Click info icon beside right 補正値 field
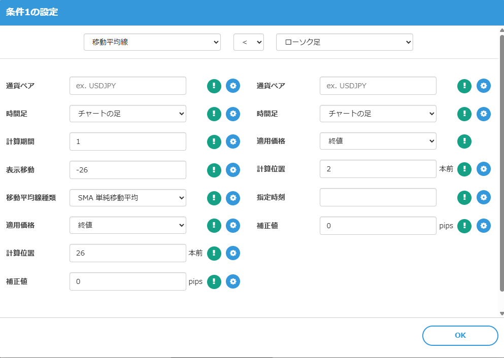The image size is (504, 358). click(x=464, y=226)
